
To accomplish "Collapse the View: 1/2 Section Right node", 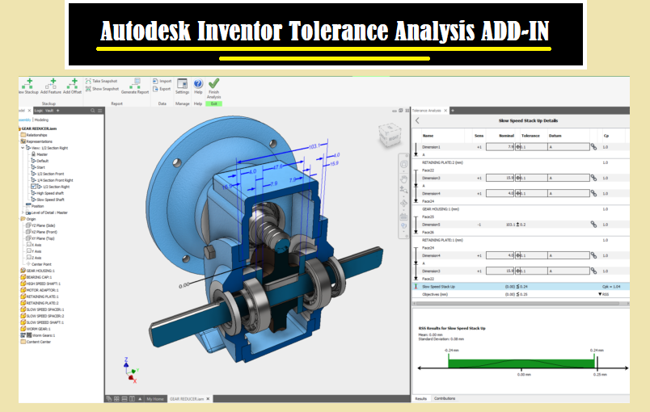I will [23, 148].
